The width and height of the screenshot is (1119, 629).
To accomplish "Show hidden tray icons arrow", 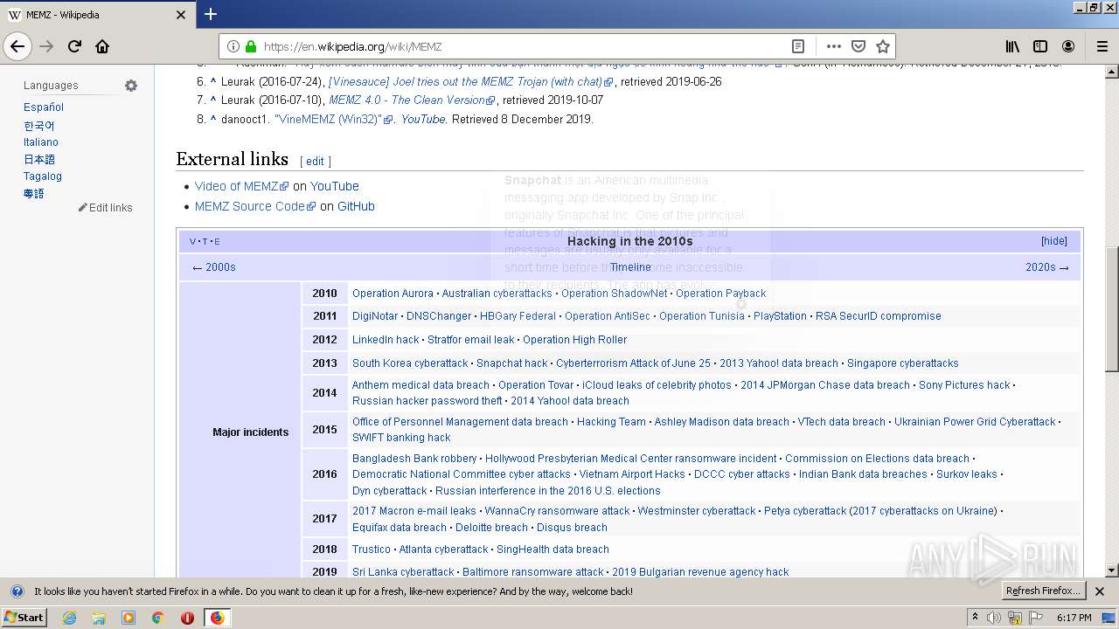I will click(x=975, y=618).
